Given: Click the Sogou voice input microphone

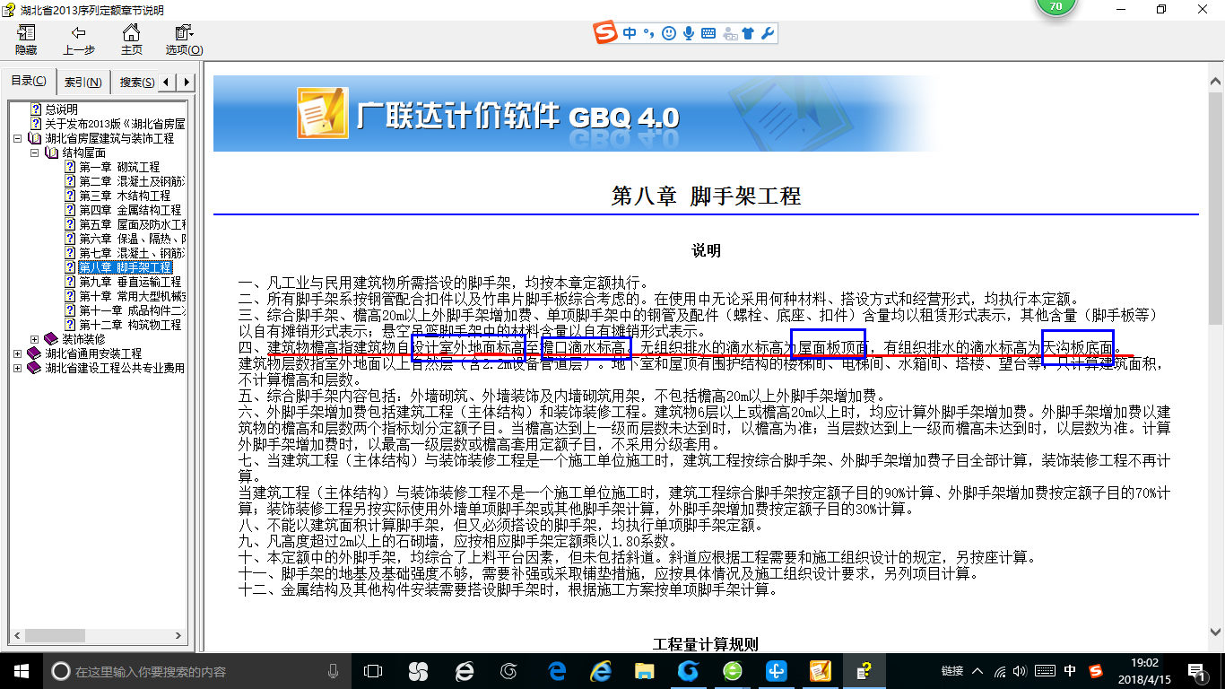Looking at the screenshot, I should tap(689, 33).
